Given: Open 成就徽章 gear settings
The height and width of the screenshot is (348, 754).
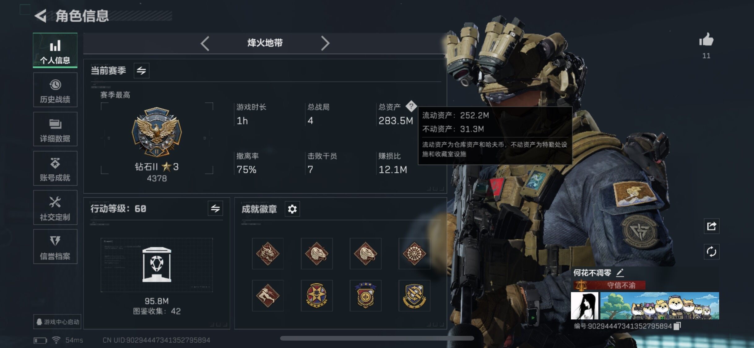Looking at the screenshot, I should (292, 209).
